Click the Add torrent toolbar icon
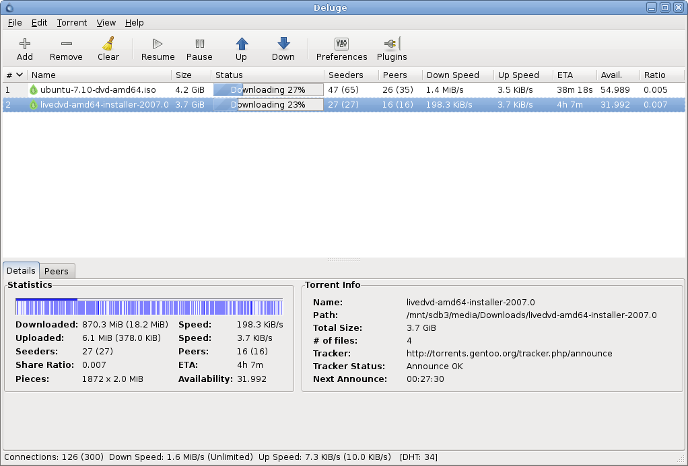 tap(25, 44)
